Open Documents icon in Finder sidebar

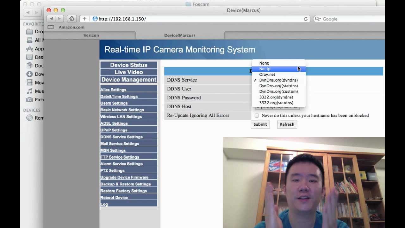pos(29,66)
